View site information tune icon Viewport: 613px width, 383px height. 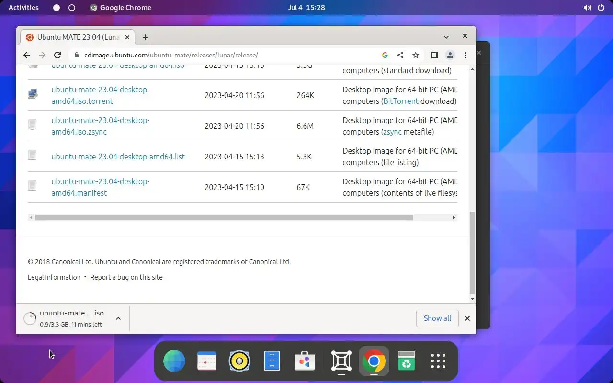point(76,55)
